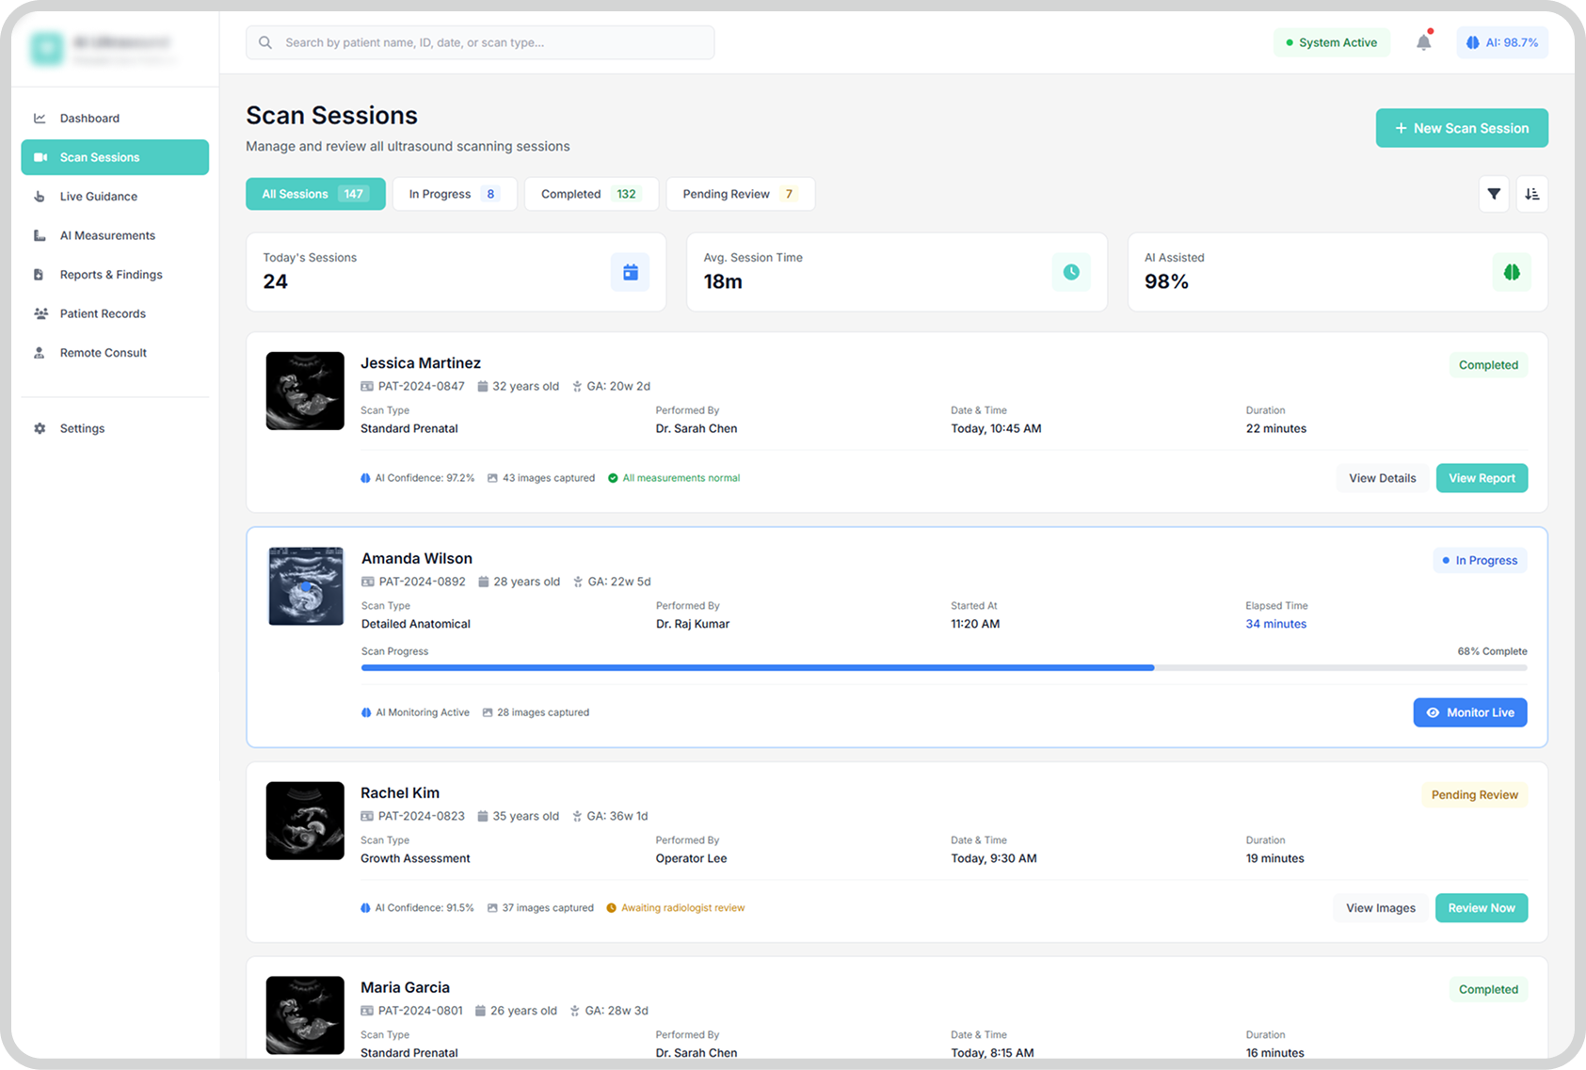Click the Live Guidance hand icon
This screenshot has width=1586, height=1070.
[x=40, y=197]
